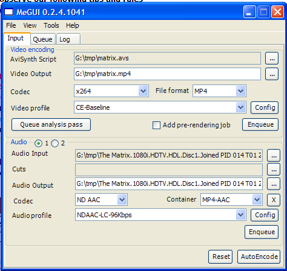The width and height of the screenshot is (287, 271).
Task: Browse for AviSynth Script file
Action: (x=272, y=59)
